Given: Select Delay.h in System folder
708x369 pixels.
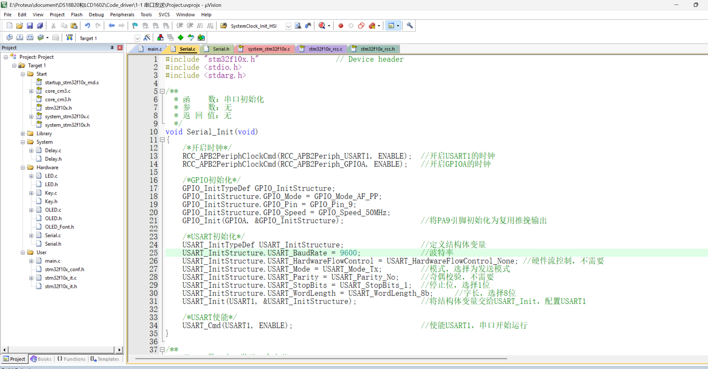Looking at the screenshot, I should [x=53, y=159].
